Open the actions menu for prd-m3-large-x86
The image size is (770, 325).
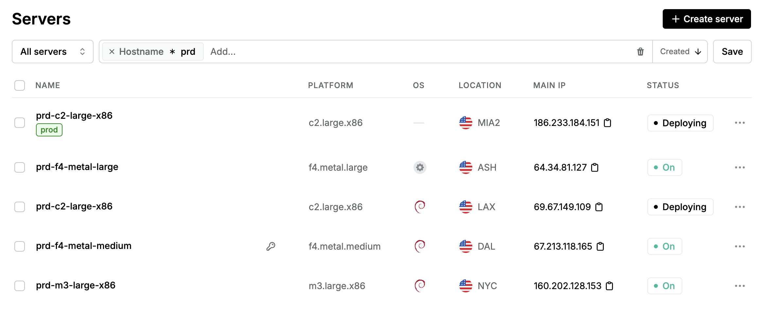tap(740, 286)
